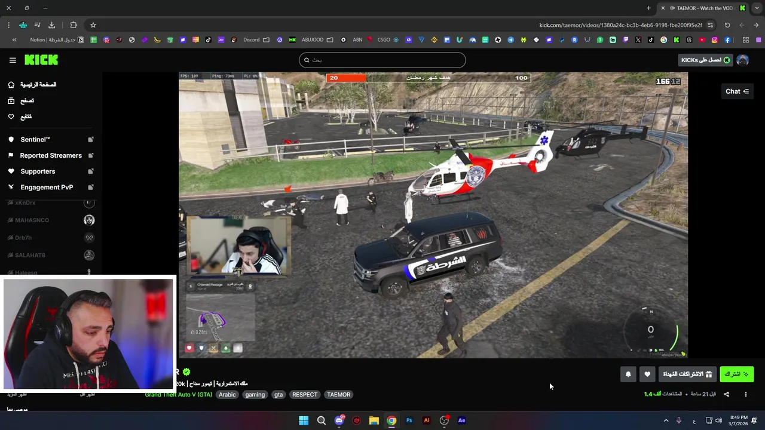765x430 pixels.
Task: Click the KICK logo
Action: 41,60
